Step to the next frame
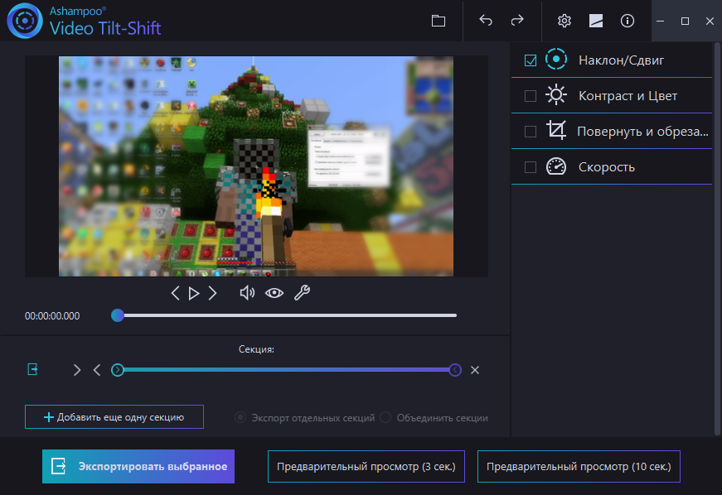The width and height of the screenshot is (722, 495). coord(212,293)
